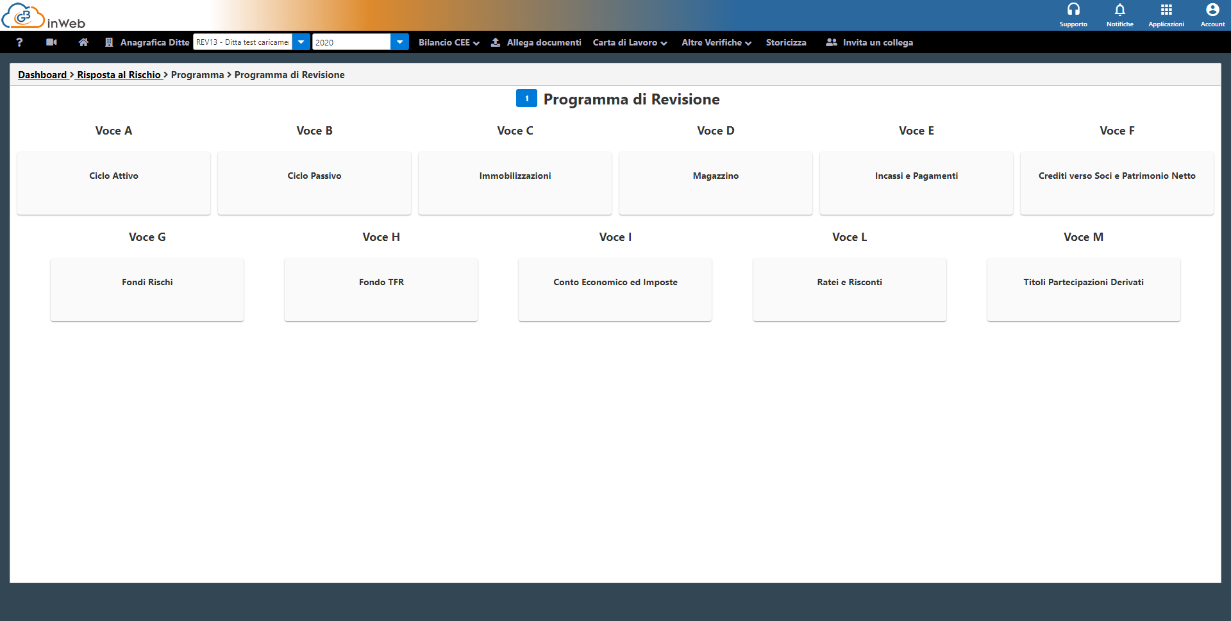The width and height of the screenshot is (1231, 621).
Task: Click the Voce L heading
Action: (850, 237)
